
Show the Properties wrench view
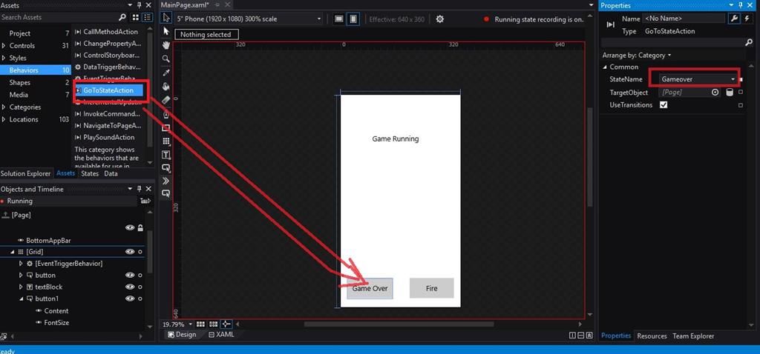[734, 19]
